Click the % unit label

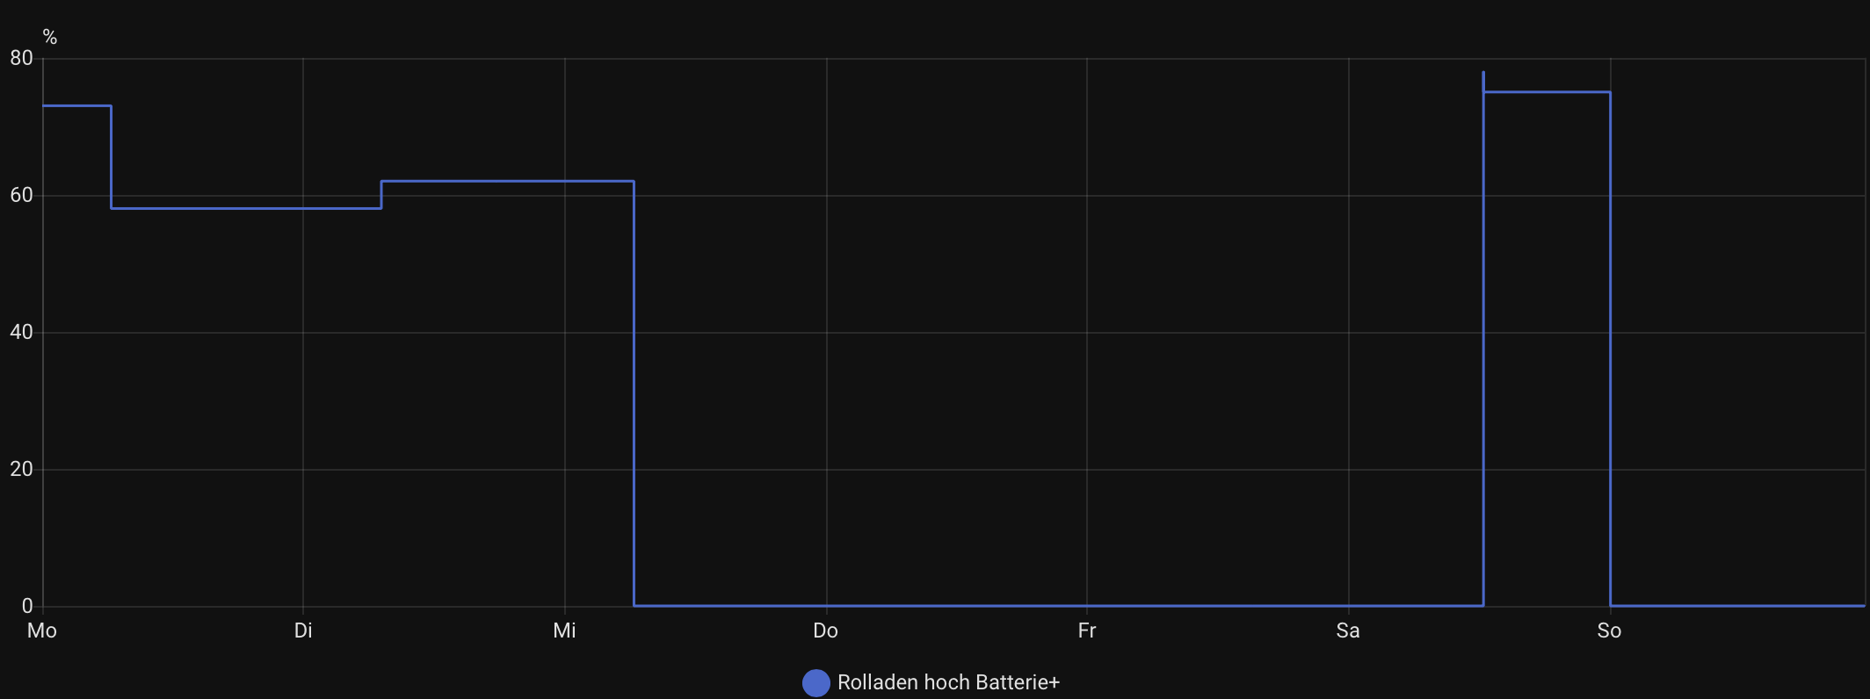pos(50,37)
